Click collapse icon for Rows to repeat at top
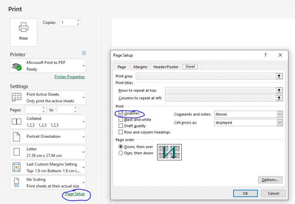Image resolution: width=295 pixels, height=204 pixels. (279, 90)
